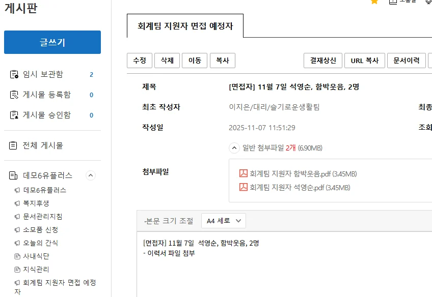Select the 회계팀 지원자 면접 예정자 tab
Screen dimensions: 432x297
pyautogui.click(x=185, y=26)
